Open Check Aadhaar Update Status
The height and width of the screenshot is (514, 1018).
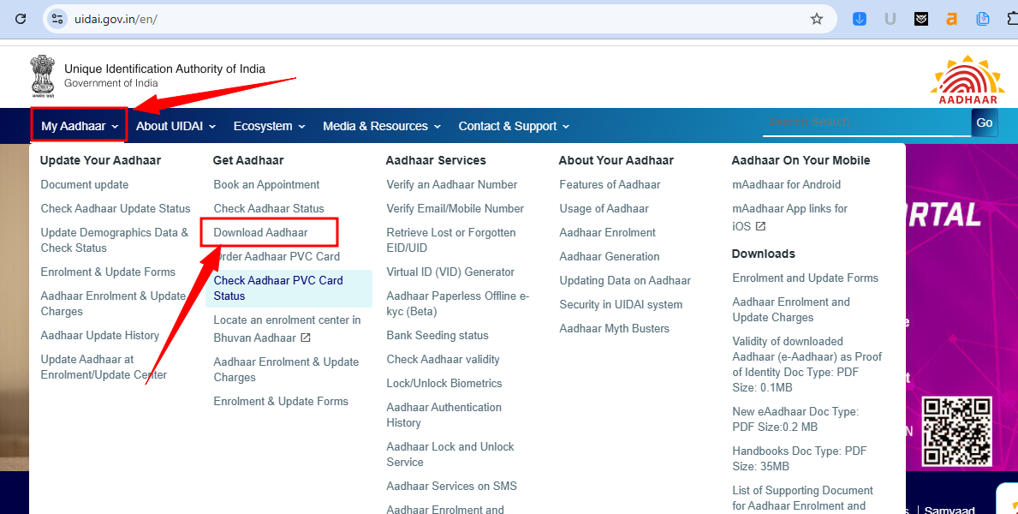[116, 208]
